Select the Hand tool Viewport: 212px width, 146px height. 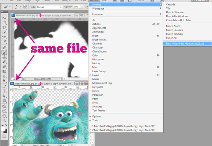pos(4,116)
